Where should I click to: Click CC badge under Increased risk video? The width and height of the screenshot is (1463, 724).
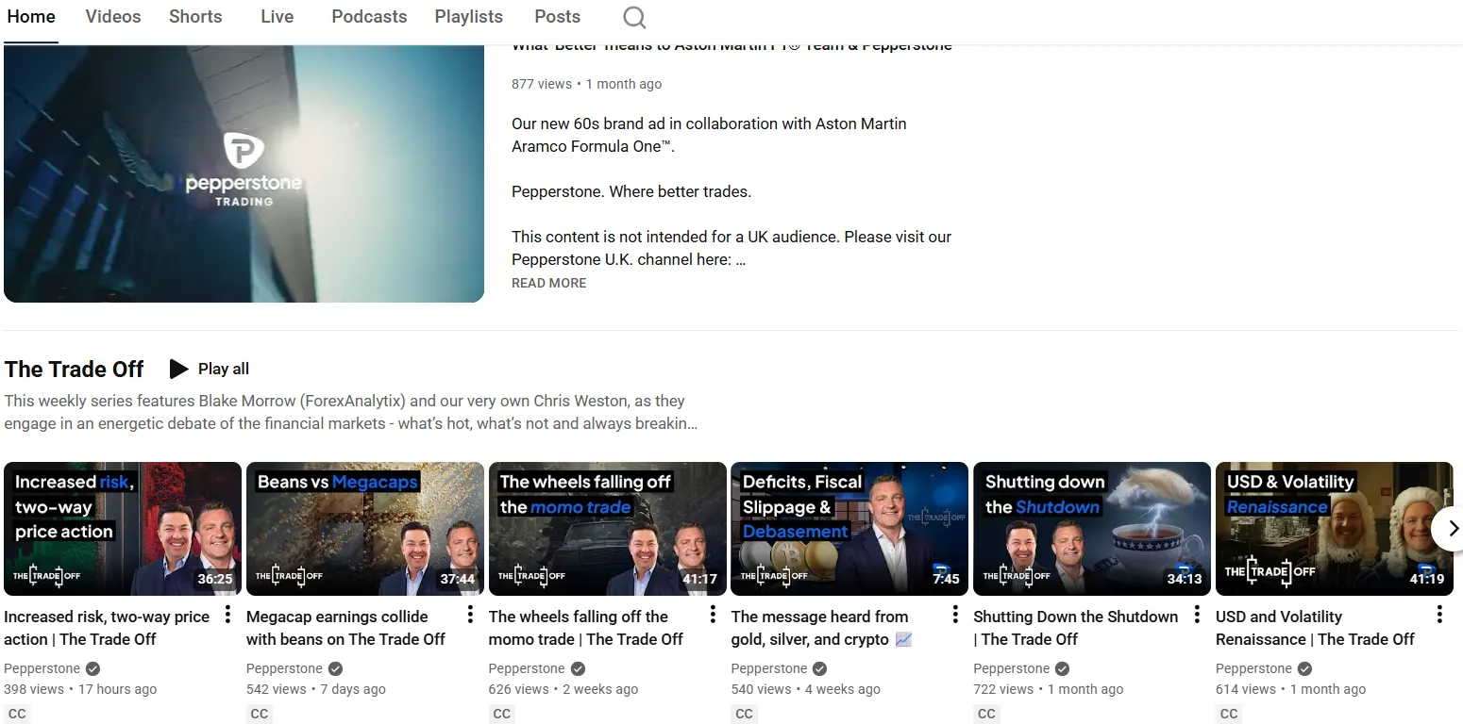17,714
